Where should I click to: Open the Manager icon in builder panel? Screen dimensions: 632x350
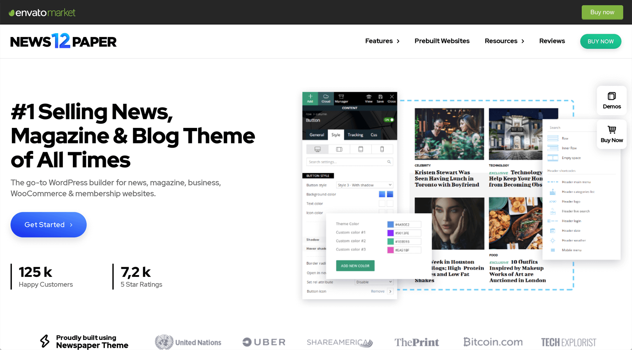341,98
